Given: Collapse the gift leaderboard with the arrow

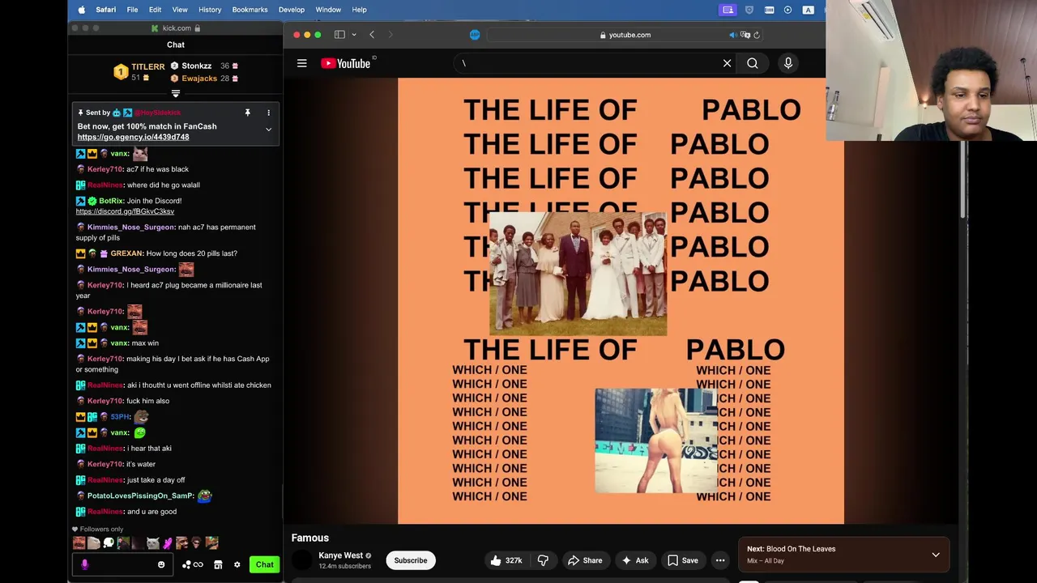Looking at the screenshot, I should 176,94.
